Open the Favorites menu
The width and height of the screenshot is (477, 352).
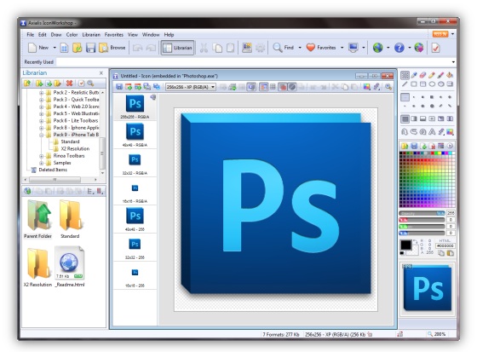[x=114, y=34]
